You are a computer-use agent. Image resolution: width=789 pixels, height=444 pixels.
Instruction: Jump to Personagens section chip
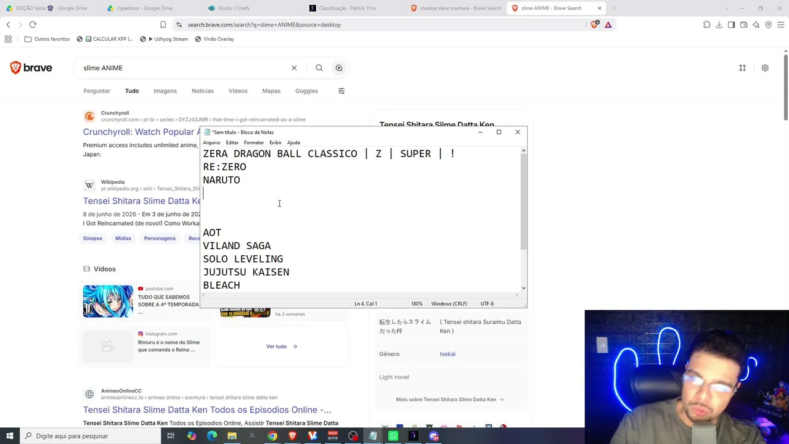(160, 238)
